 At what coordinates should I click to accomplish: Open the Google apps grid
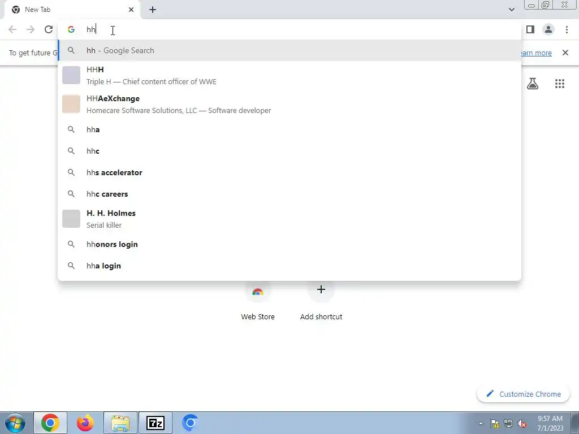click(x=560, y=84)
